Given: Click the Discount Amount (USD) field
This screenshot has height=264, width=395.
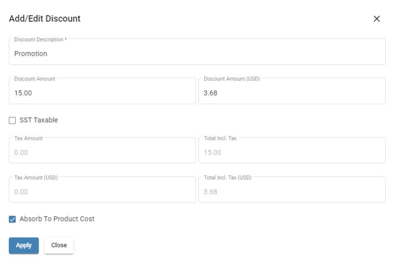Looking at the screenshot, I should pos(292,91).
